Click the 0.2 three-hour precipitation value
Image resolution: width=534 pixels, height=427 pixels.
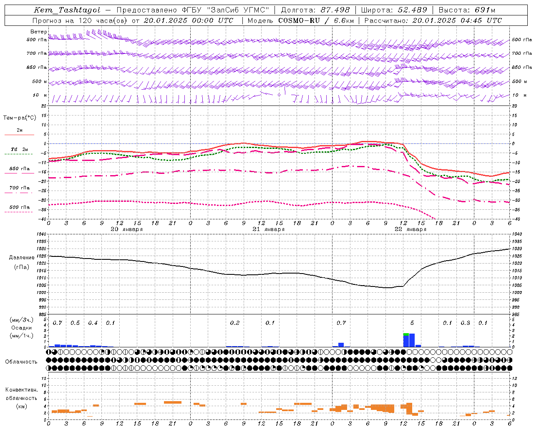pyautogui.click(x=234, y=323)
